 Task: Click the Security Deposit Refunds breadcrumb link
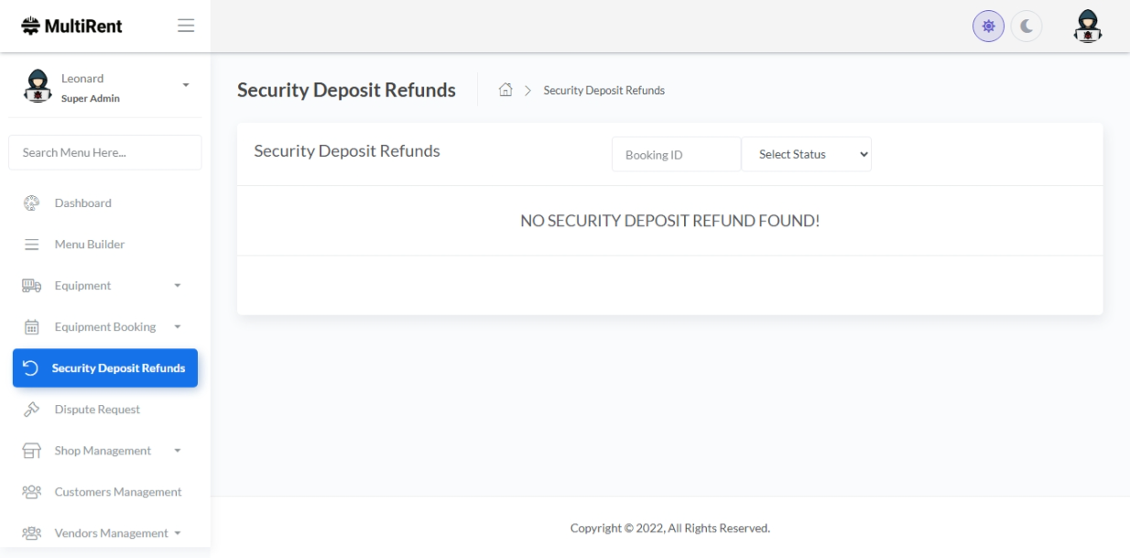coord(603,90)
